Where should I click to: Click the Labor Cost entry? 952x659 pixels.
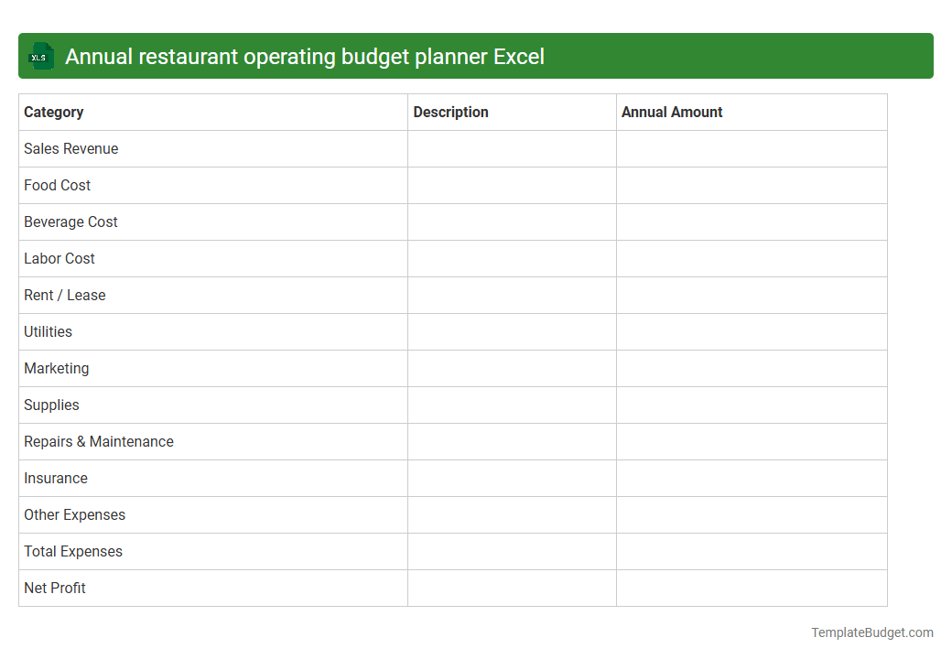click(x=59, y=258)
